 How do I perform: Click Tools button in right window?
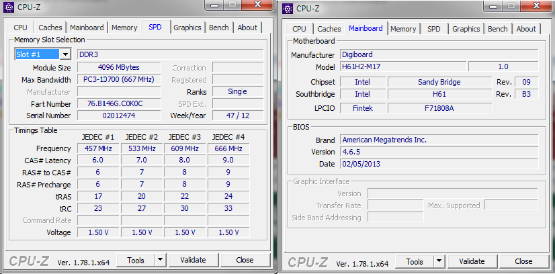415,261
